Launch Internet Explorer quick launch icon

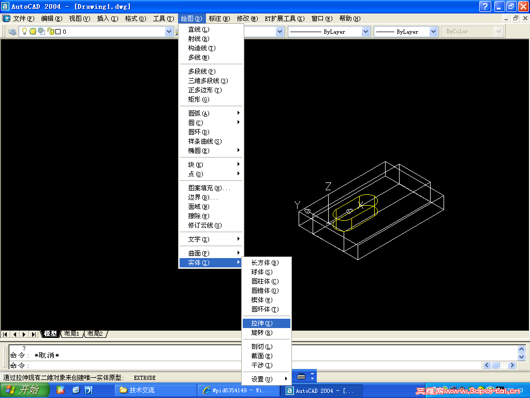pos(76,390)
